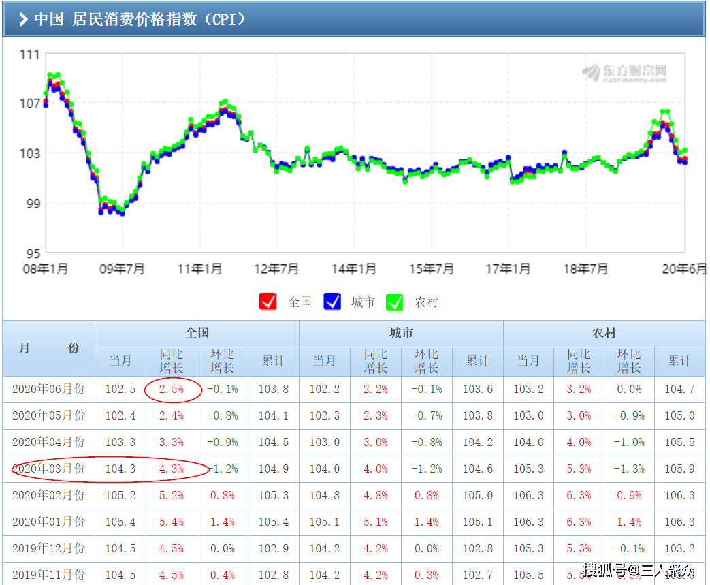Click the circled 2020年03月份 table row
The height and width of the screenshot is (585, 710).
48,469
